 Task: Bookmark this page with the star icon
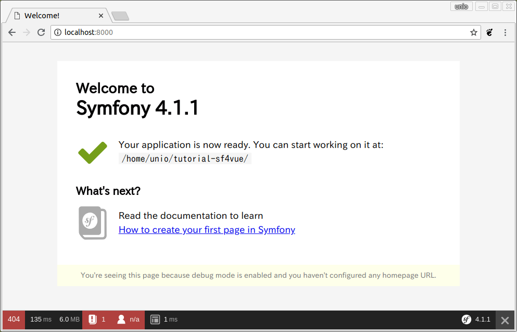[x=473, y=32]
